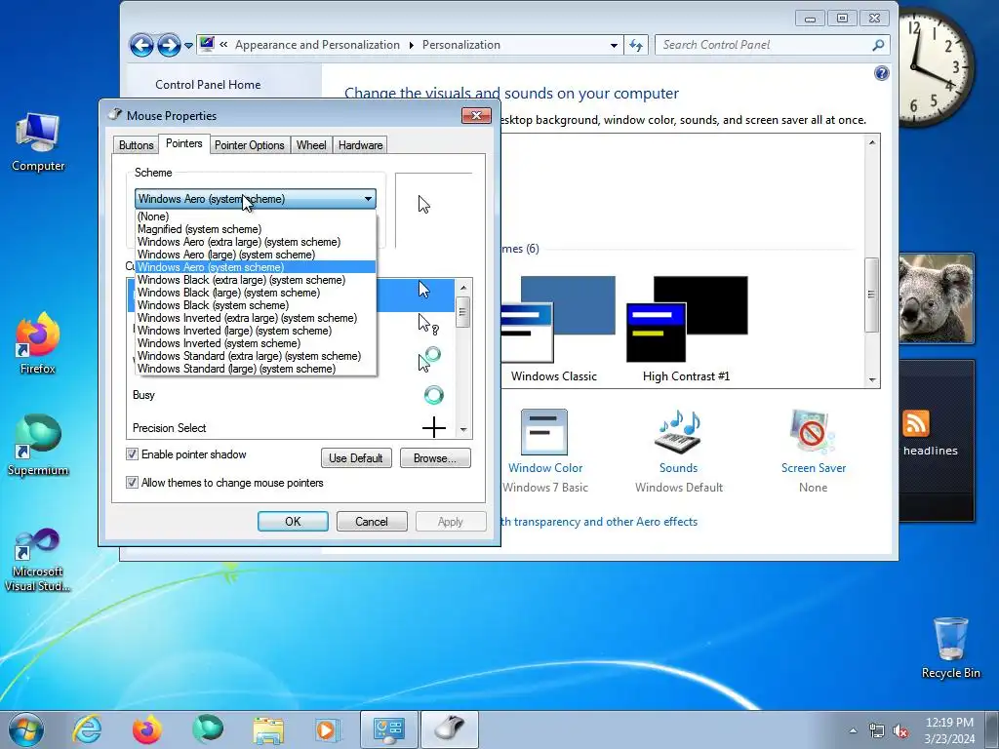Switch to the Pointers tab

pos(184,144)
